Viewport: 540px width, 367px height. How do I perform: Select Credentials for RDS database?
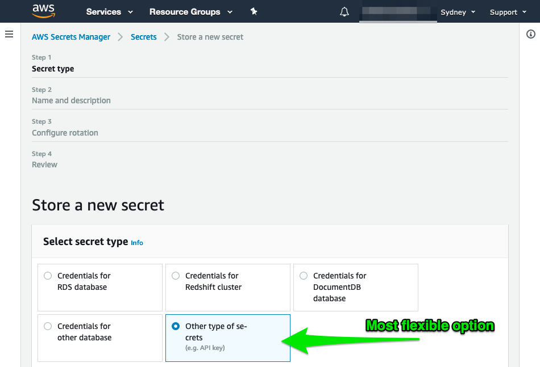[x=100, y=287]
